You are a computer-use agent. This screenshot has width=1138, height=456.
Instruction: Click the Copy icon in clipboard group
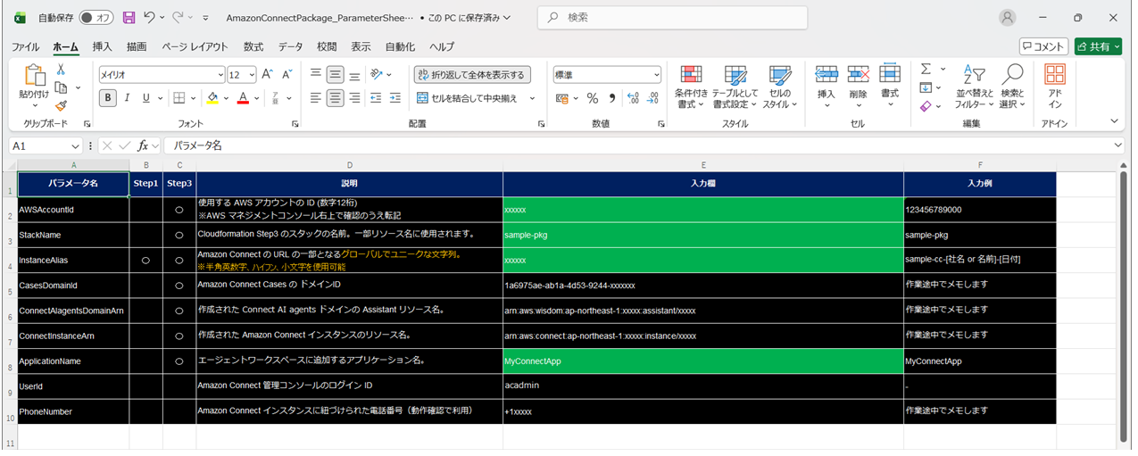click(x=61, y=87)
